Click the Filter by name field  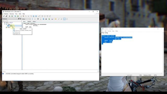(12, 21)
